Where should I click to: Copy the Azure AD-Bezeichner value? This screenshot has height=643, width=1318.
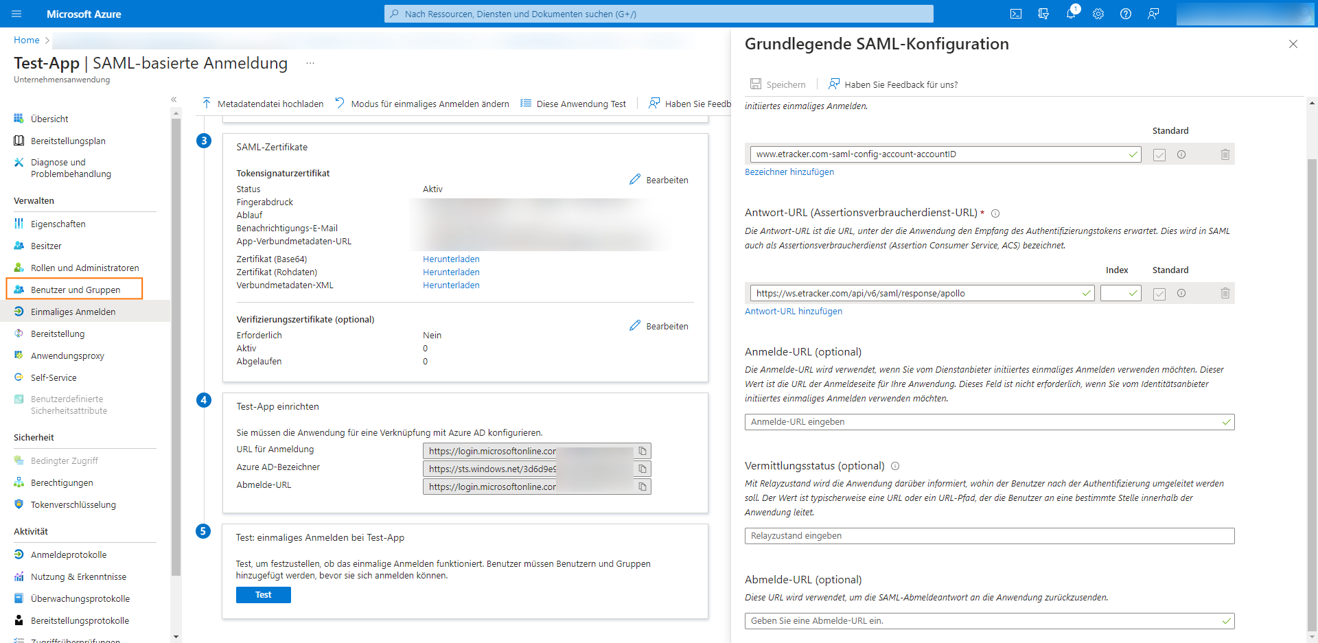click(x=643, y=469)
